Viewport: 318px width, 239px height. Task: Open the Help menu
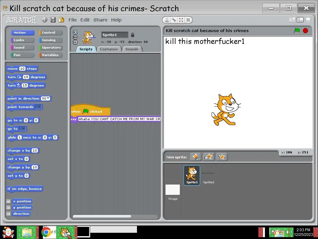(x=116, y=20)
